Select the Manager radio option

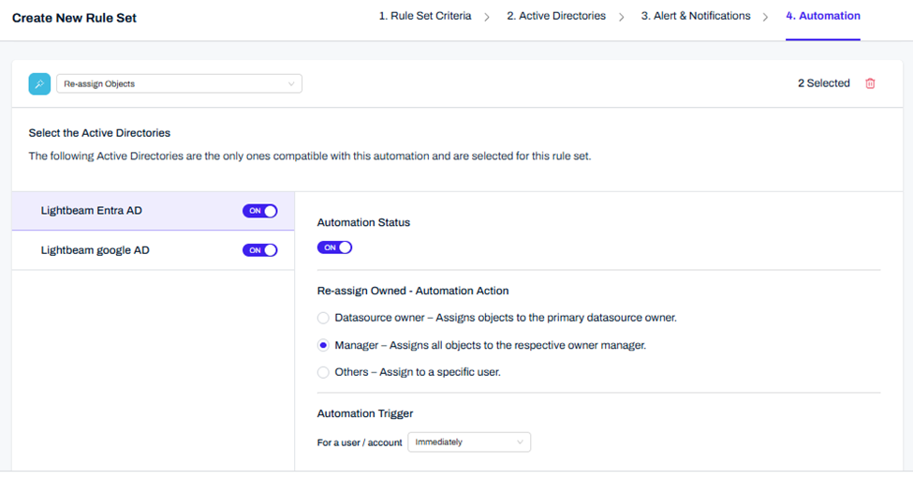pos(323,345)
